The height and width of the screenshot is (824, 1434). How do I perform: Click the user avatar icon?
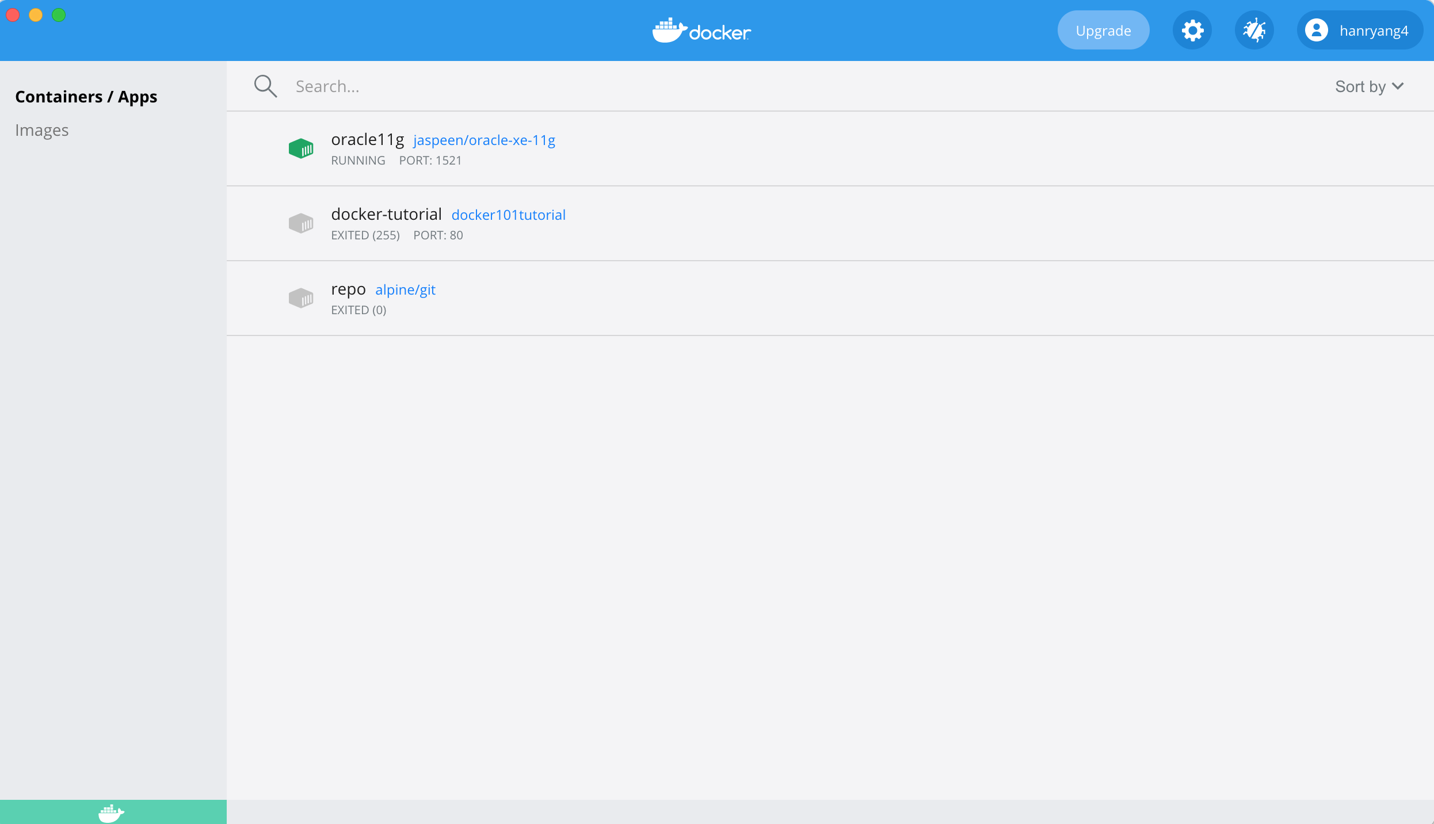tap(1316, 30)
